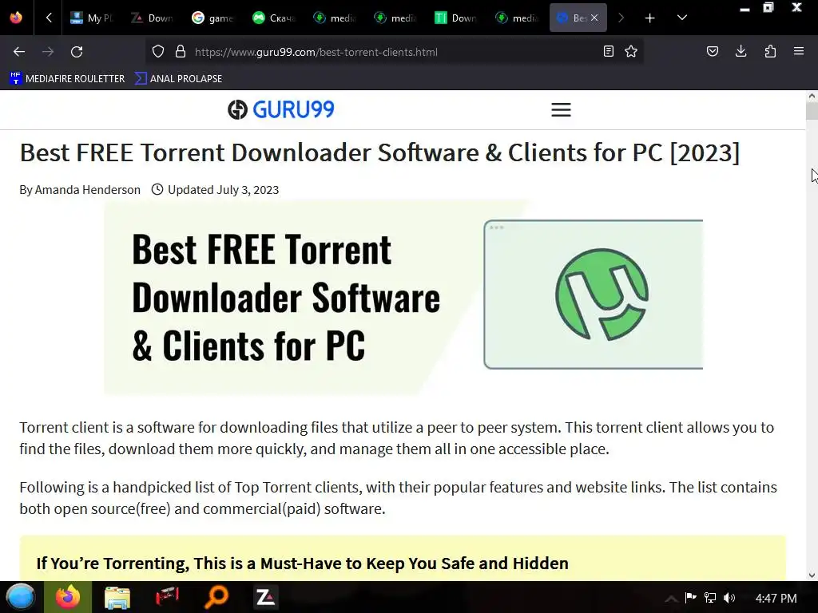This screenshot has width=818, height=613.
Task: Open the orange magnifier search taskbar app
Action: 216,597
